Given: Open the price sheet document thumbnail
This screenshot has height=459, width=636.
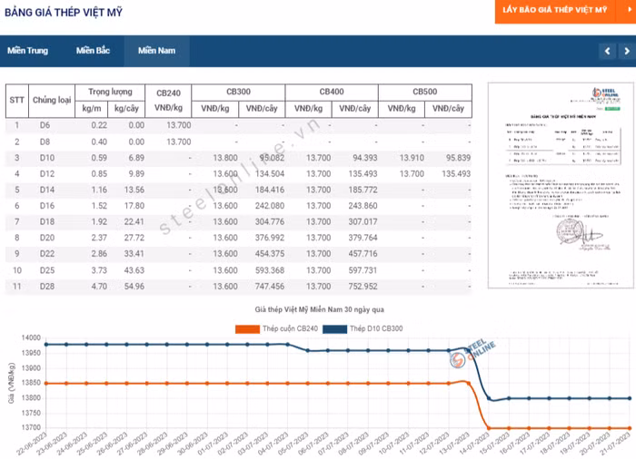Looking at the screenshot, I should click(556, 185).
